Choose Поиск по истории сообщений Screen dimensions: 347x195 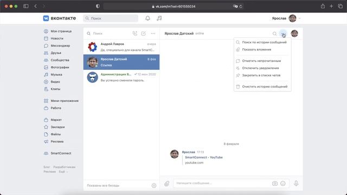point(262,42)
